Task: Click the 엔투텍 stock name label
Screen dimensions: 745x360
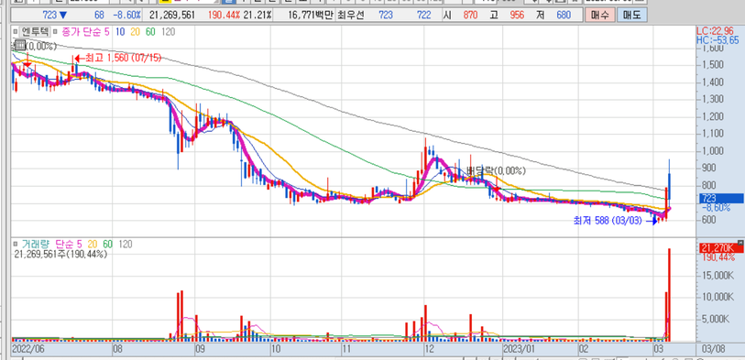Action: click(35, 32)
